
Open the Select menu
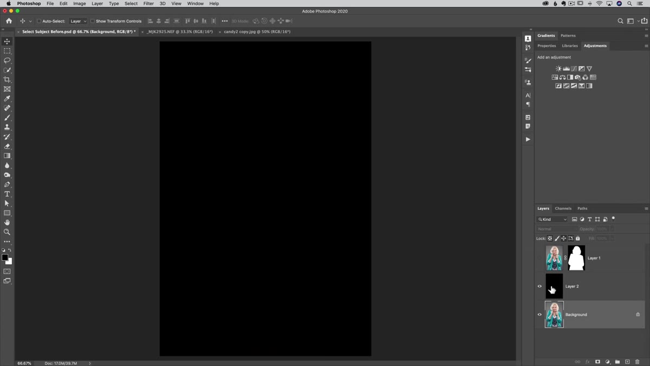coord(131,4)
